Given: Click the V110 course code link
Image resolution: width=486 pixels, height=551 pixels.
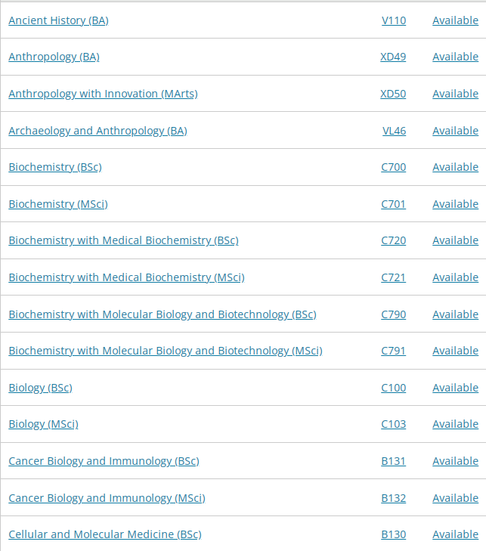Looking at the screenshot, I should click(394, 20).
